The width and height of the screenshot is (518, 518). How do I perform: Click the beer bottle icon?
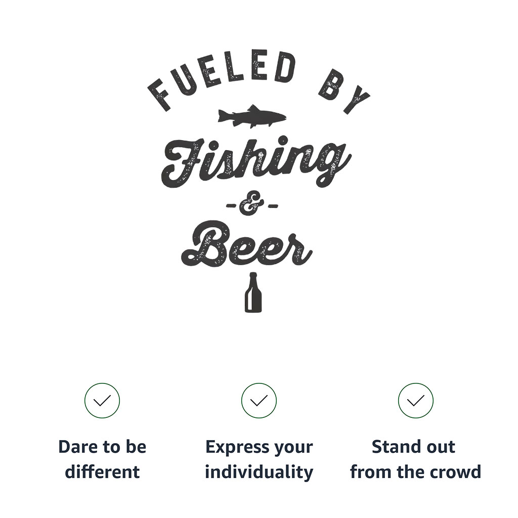(253, 292)
